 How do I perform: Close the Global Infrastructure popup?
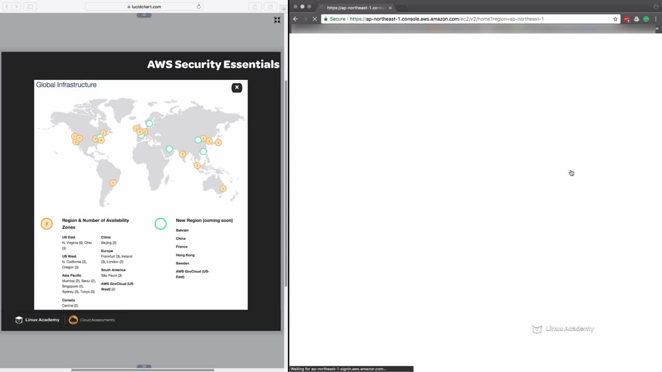coord(237,87)
